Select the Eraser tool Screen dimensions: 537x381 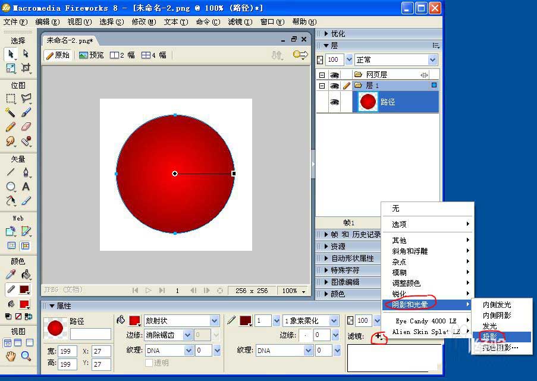point(26,127)
